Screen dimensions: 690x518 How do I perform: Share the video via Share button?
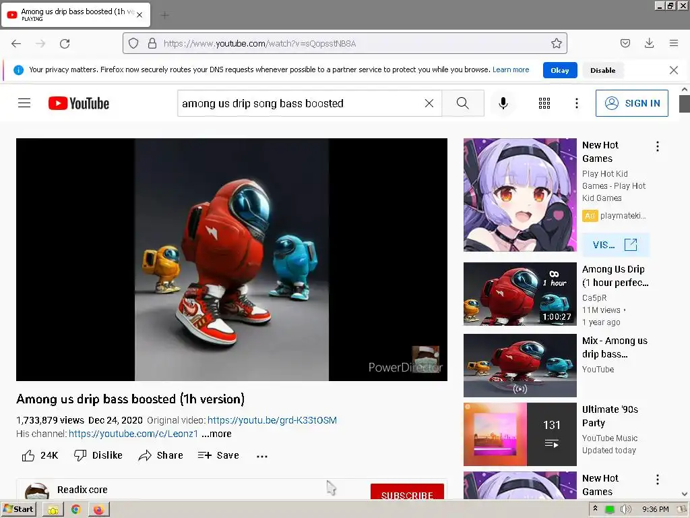[x=160, y=455]
